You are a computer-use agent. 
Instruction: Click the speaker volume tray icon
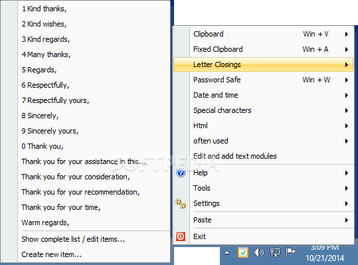(258, 252)
